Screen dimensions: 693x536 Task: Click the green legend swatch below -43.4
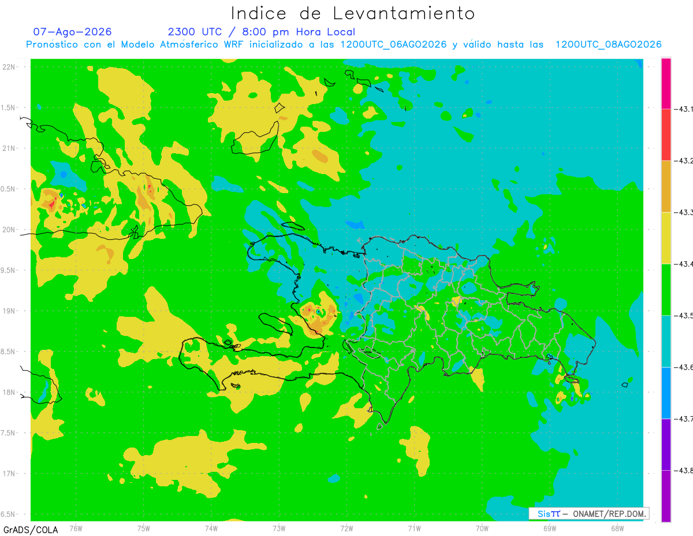(x=666, y=289)
